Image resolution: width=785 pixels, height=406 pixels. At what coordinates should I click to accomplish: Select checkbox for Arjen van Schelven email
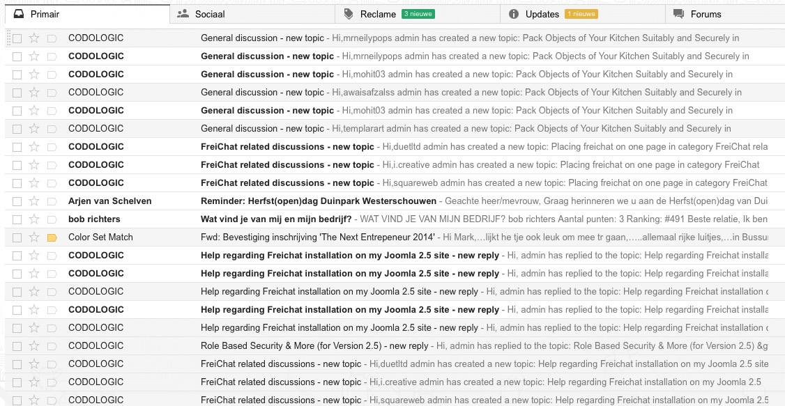click(x=17, y=201)
